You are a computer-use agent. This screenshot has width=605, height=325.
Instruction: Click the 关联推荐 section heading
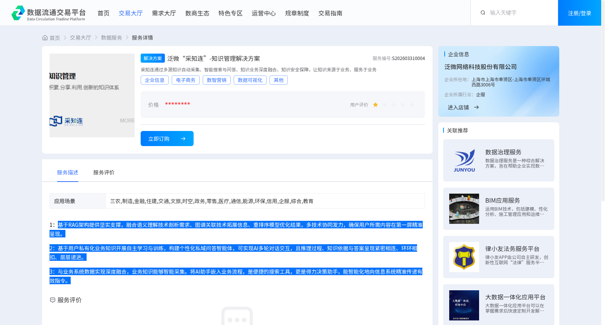click(x=458, y=131)
